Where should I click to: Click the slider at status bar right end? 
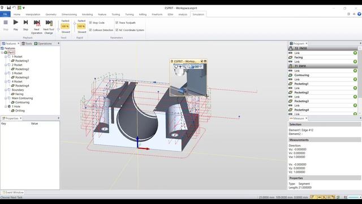(354, 197)
